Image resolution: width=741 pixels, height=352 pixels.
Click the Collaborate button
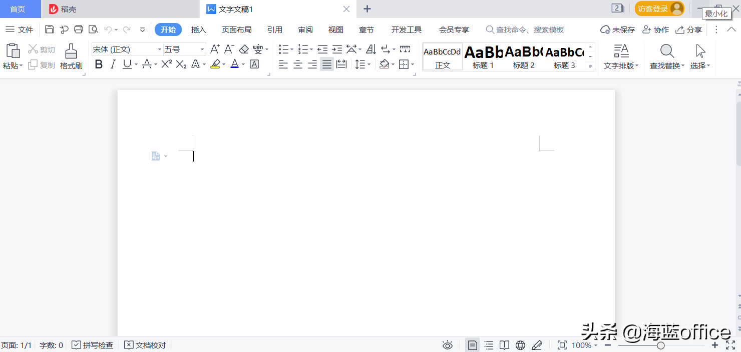tap(656, 29)
